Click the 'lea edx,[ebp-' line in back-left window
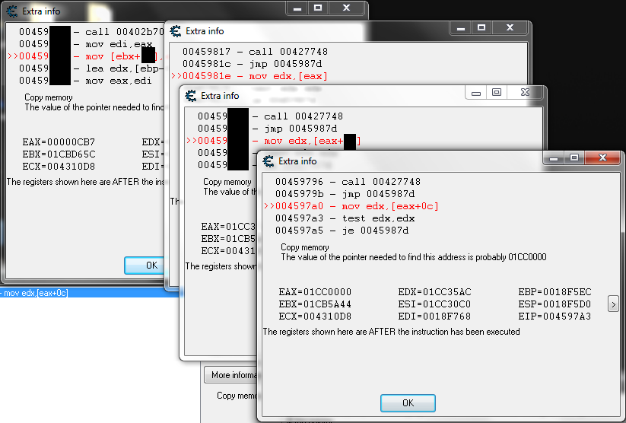Viewport: 626px width, 423px height. tap(91, 68)
